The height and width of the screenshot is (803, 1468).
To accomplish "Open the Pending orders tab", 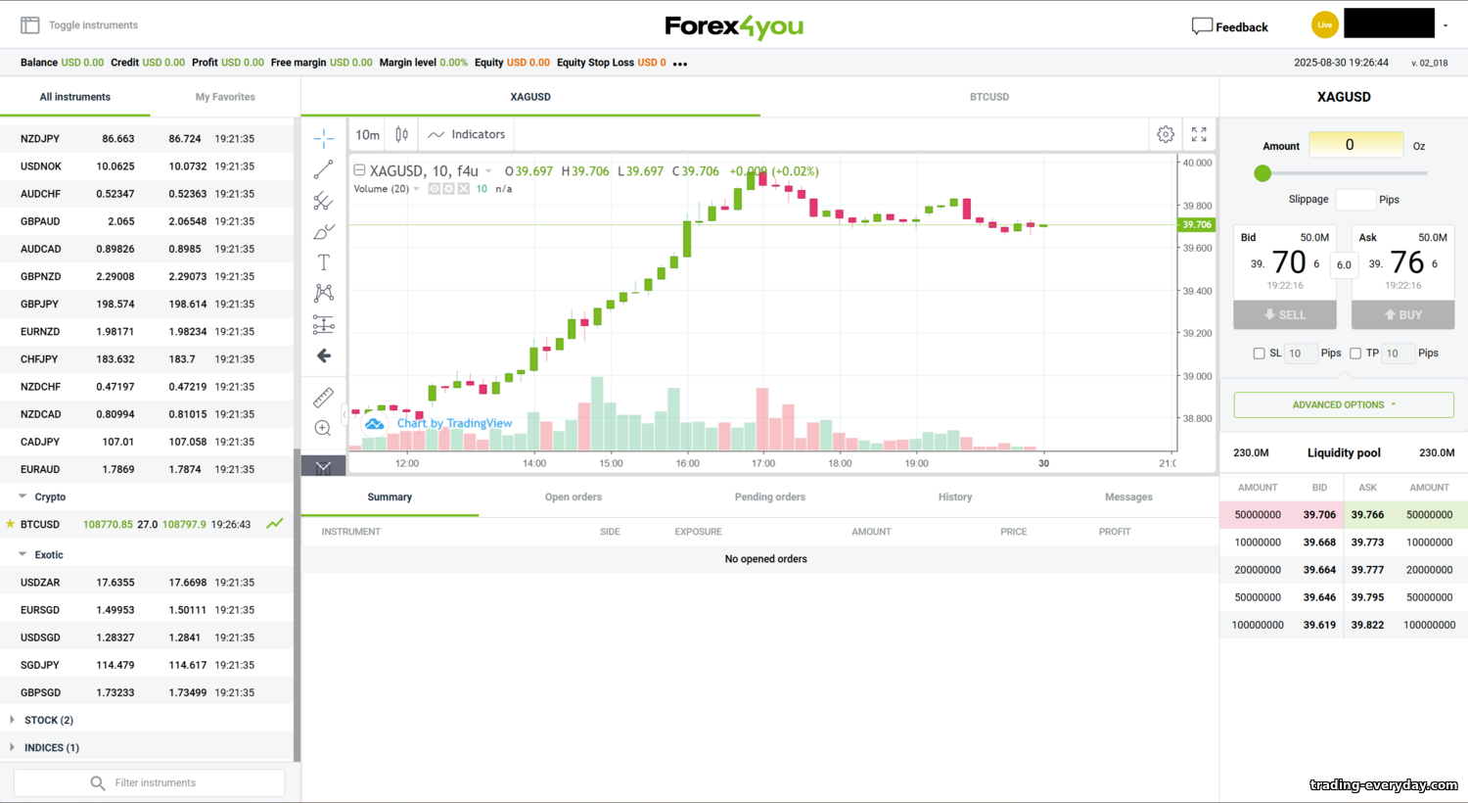I will (x=769, y=497).
